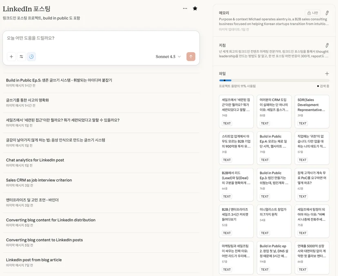This screenshot has width=338, height=276.
Task: Open the SDR(Sales Development Representative file card
Action: tap(312, 112)
